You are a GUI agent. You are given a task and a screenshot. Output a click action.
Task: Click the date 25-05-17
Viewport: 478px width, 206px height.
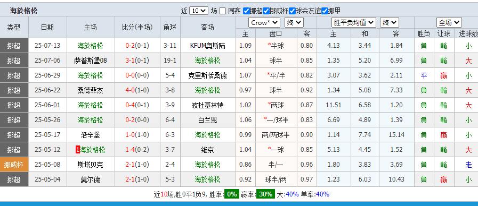(47, 135)
